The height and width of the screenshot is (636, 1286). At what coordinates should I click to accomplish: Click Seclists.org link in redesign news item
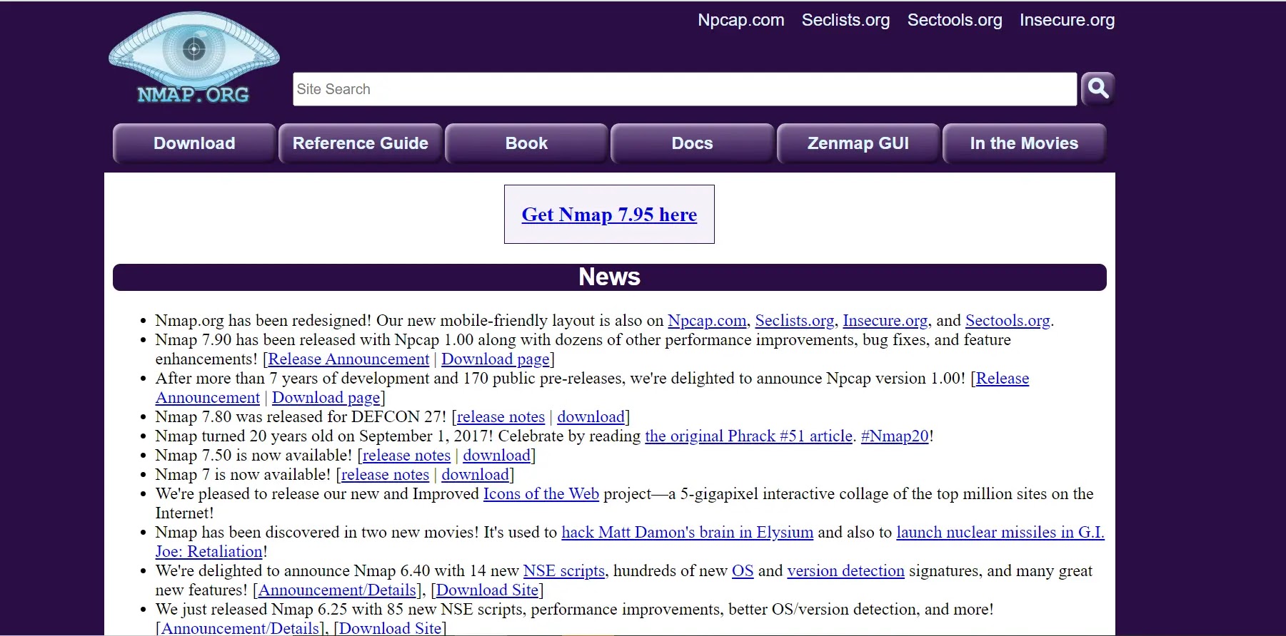[x=795, y=321]
